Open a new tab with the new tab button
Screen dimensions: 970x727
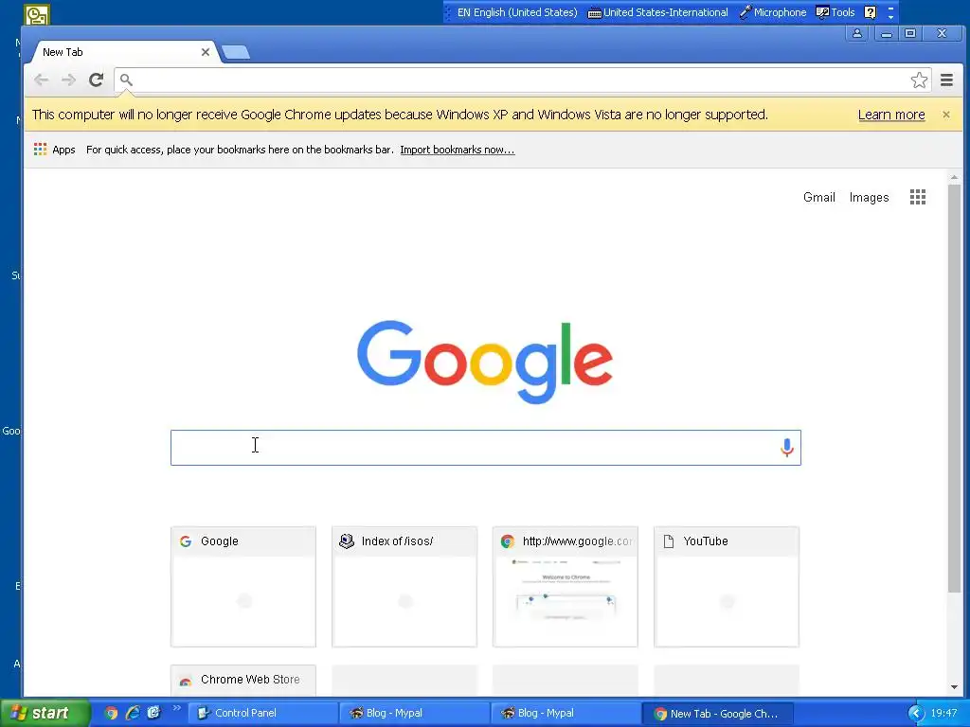pos(236,52)
